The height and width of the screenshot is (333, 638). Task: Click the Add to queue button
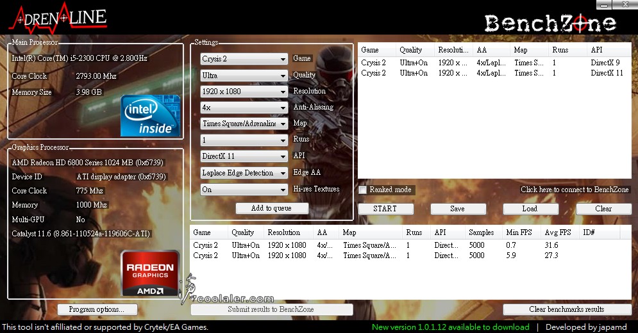[x=272, y=208]
